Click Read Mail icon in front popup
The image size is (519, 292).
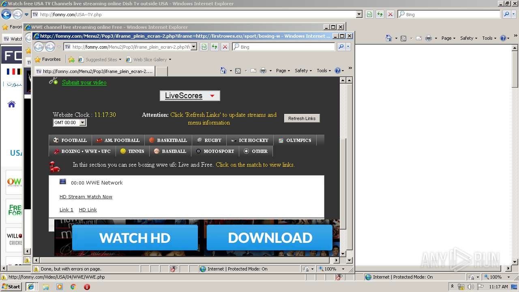253,71
